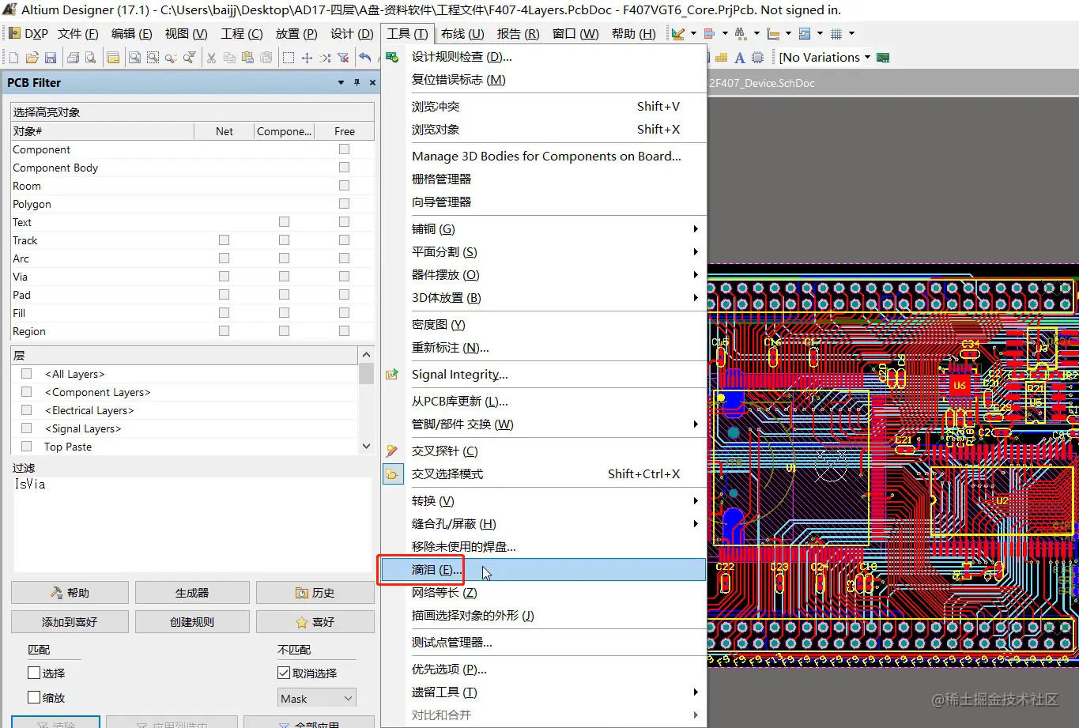Click the 帮助 helper button
Viewport: 1079px width, 728px height.
(x=70, y=593)
